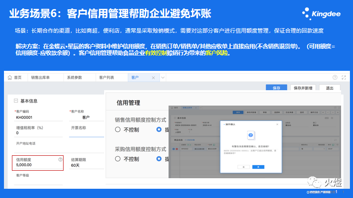Close the 操作确认 dialog with its X

[x=277, y=125]
